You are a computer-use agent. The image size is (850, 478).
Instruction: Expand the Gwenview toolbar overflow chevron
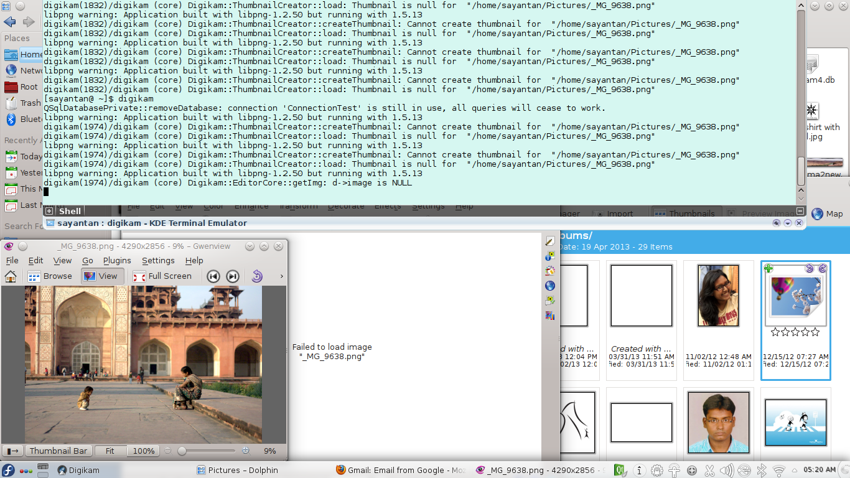pos(281,276)
